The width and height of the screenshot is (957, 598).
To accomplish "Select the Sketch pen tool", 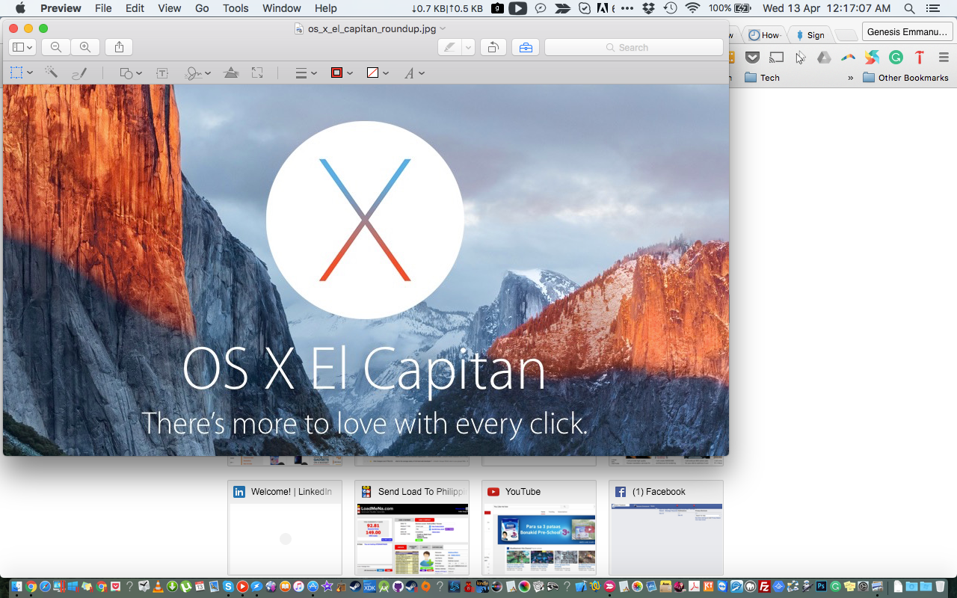I will click(79, 73).
